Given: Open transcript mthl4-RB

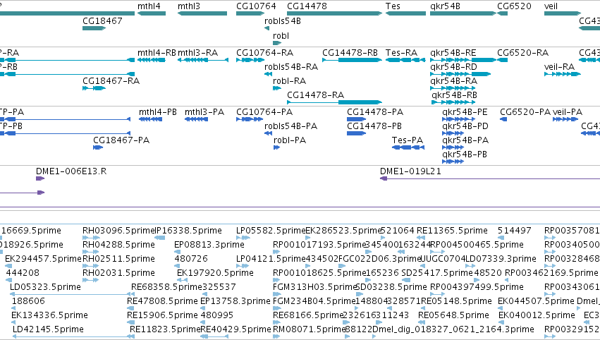Looking at the screenshot, I should tap(157, 53).
